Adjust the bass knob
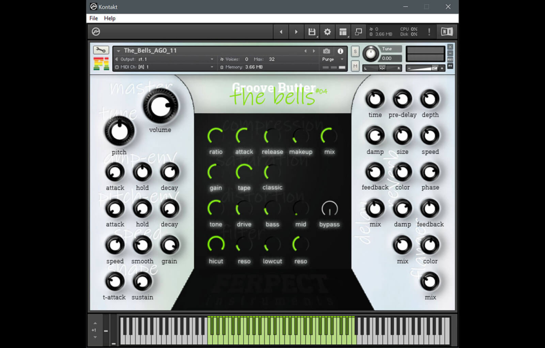545x348 pixels. point(272,208)
